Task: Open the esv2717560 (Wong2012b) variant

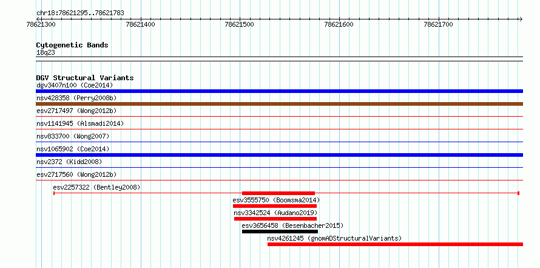Action: (x=76, y=174)
